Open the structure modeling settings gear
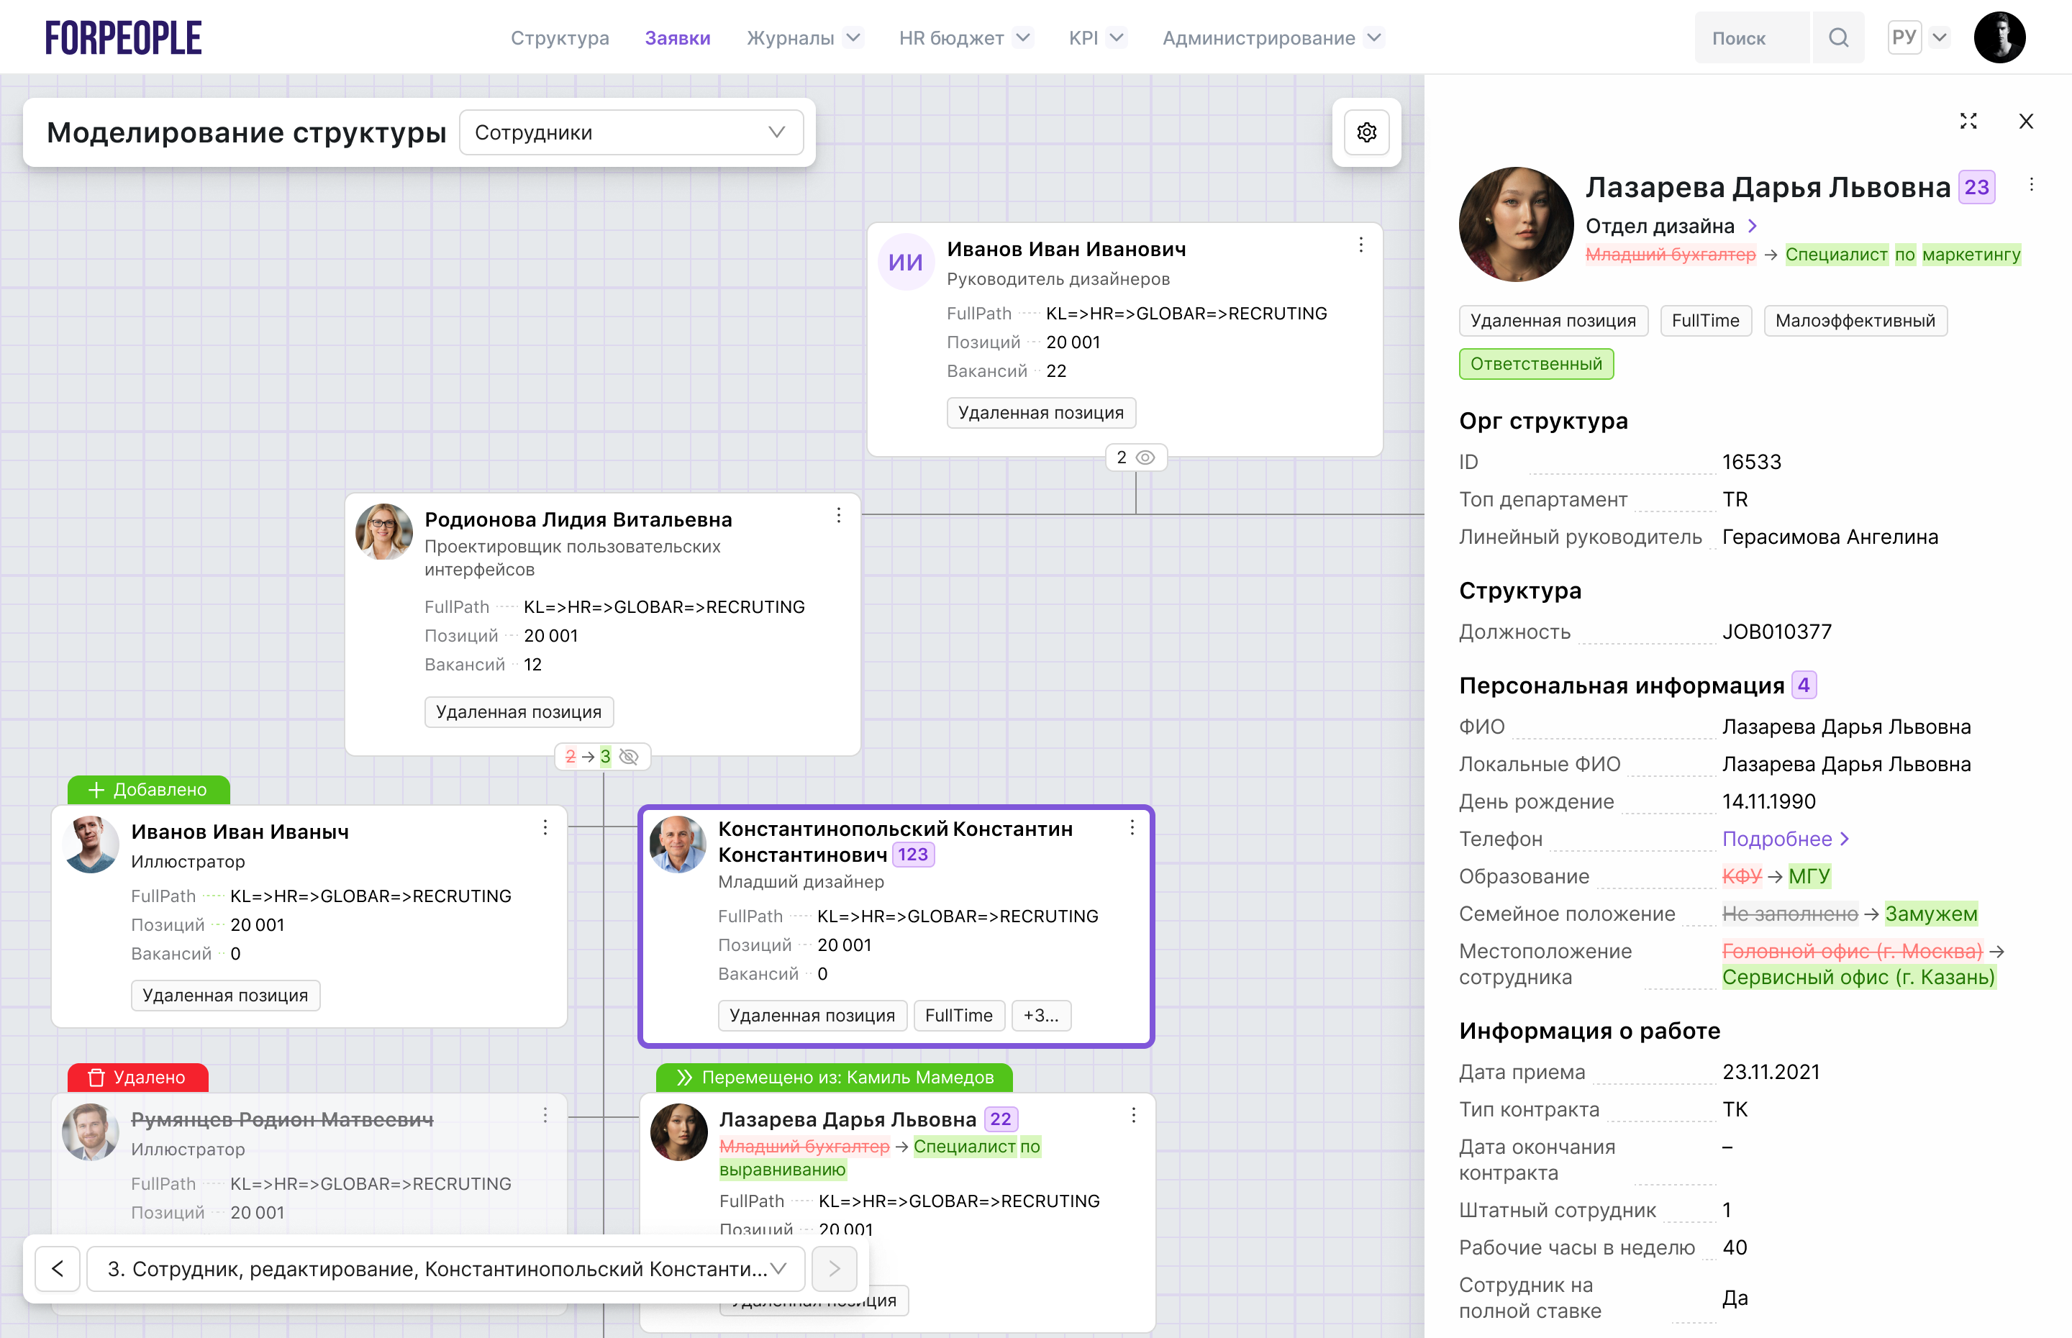This screenshot has height=1338, width=2072. pyautogui.click(x=1366, y=132)
